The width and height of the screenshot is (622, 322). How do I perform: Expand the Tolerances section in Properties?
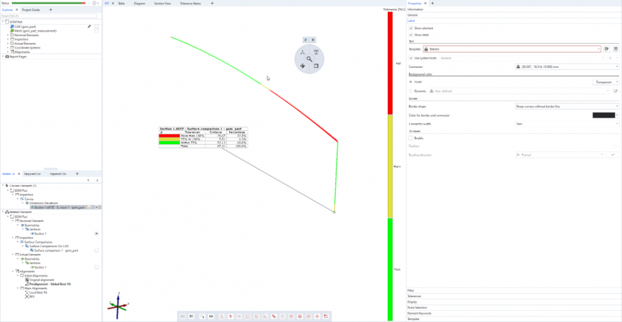coord(415,296)
